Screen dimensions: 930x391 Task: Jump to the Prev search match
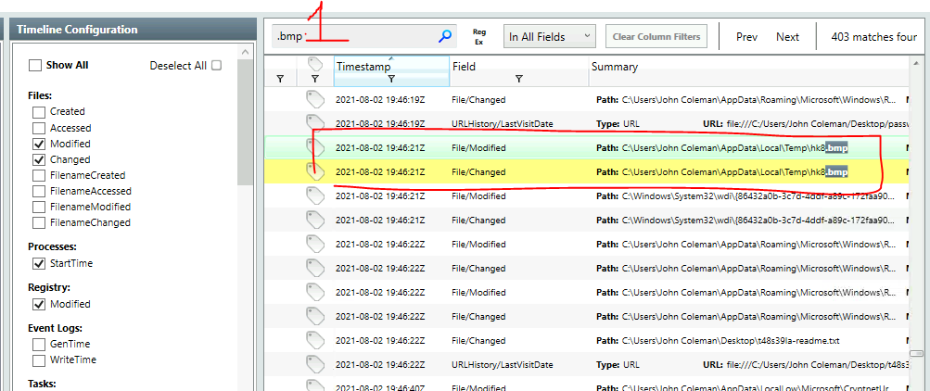(746, 37)
